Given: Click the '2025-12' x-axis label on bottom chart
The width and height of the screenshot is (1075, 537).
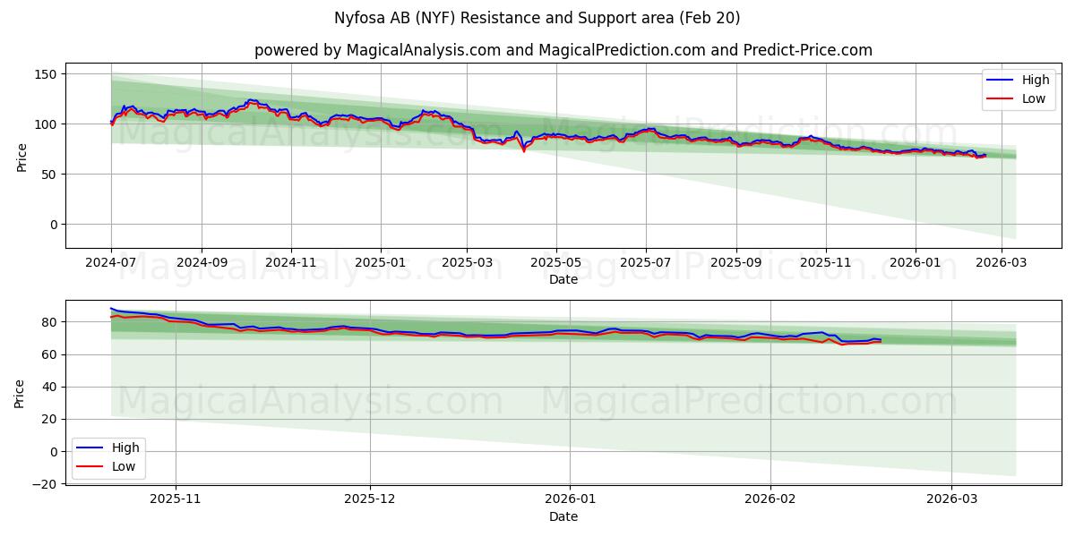Looking at the screenshot, I should click(369, 501).
